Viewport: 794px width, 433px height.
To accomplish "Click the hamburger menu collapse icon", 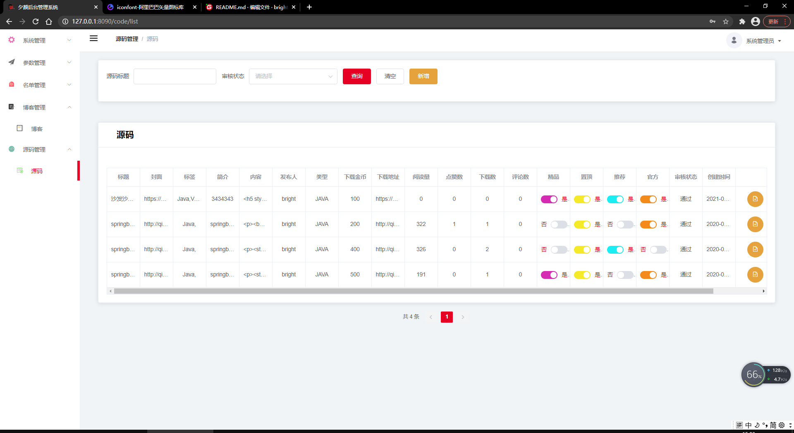I will pyautogui.click(x=94, y=38).
